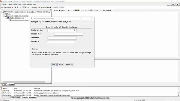Open the Clear Screen dropdown arrow
The height and width of the screenshot is (101, 180).
click(x=111, y=11)
